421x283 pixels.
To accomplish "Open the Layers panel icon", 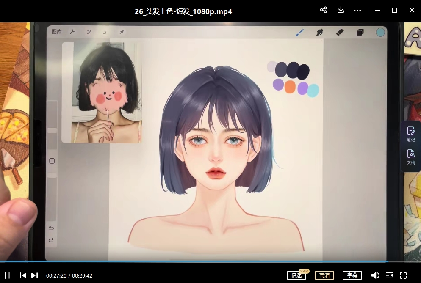I will click(360, 33).
